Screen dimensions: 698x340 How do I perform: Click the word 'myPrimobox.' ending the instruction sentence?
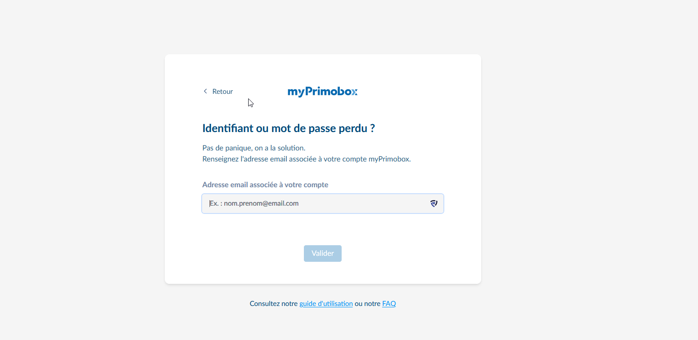[x=390, y=159]
